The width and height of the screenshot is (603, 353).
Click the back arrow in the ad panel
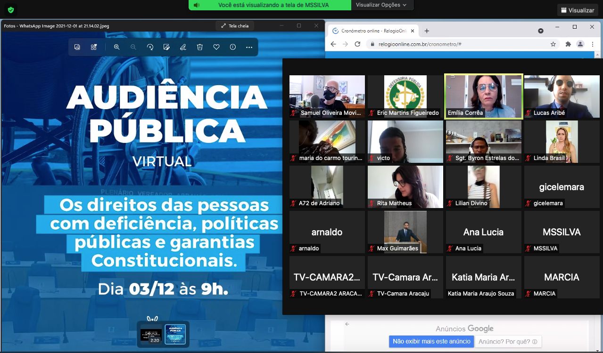347,324
